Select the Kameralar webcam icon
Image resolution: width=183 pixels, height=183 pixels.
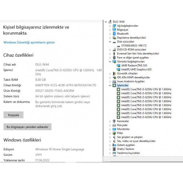click(114, 121)
